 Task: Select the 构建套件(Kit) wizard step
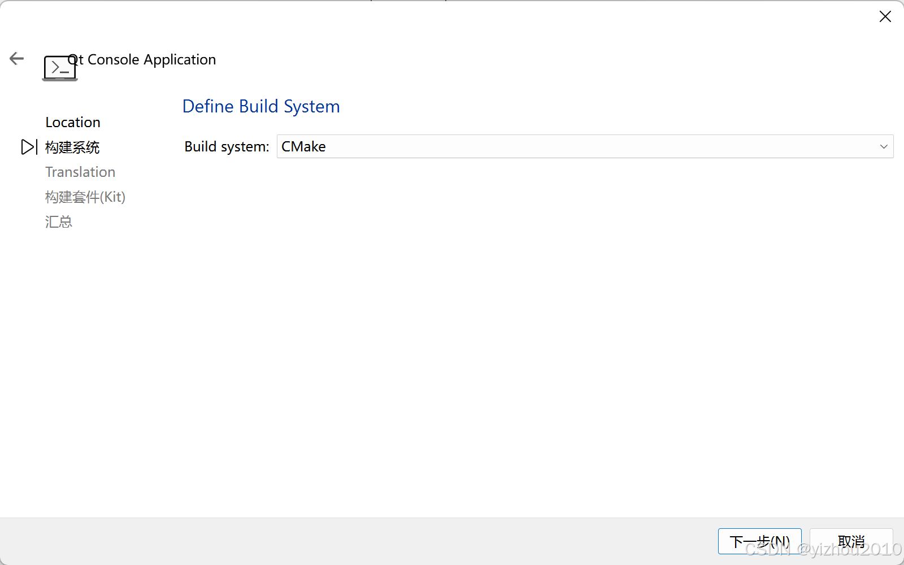click(85, 197)
